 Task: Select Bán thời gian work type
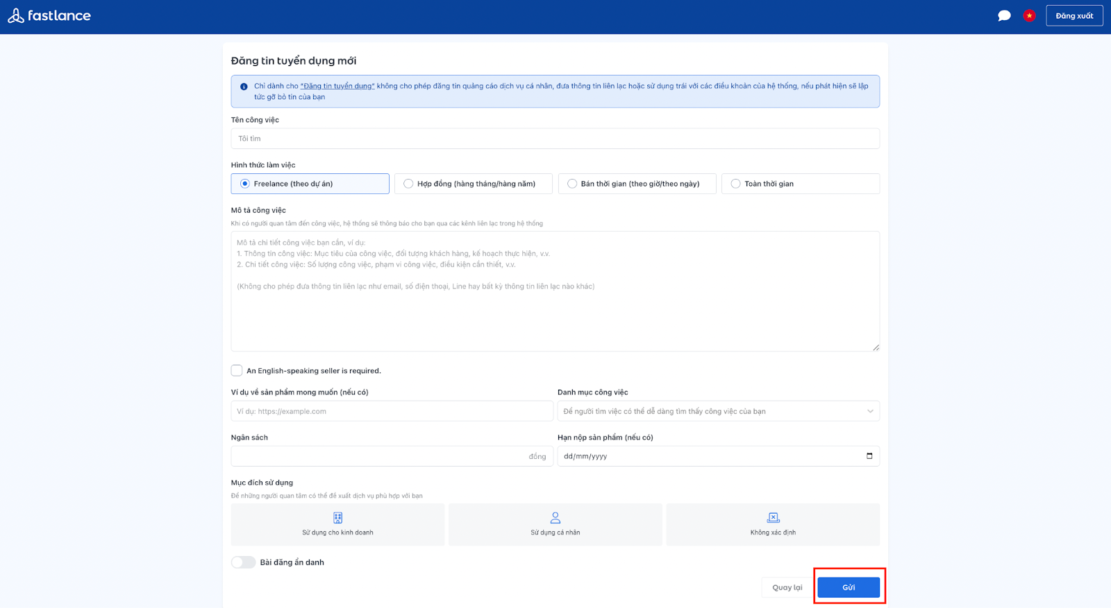click(x=572, y=184)
